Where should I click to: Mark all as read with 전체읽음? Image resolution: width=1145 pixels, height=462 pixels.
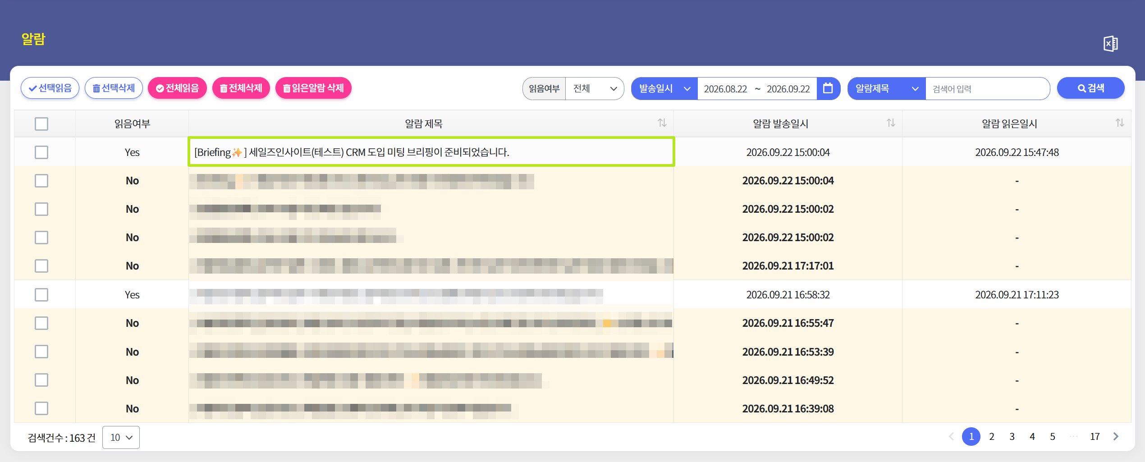click(177, 88)
